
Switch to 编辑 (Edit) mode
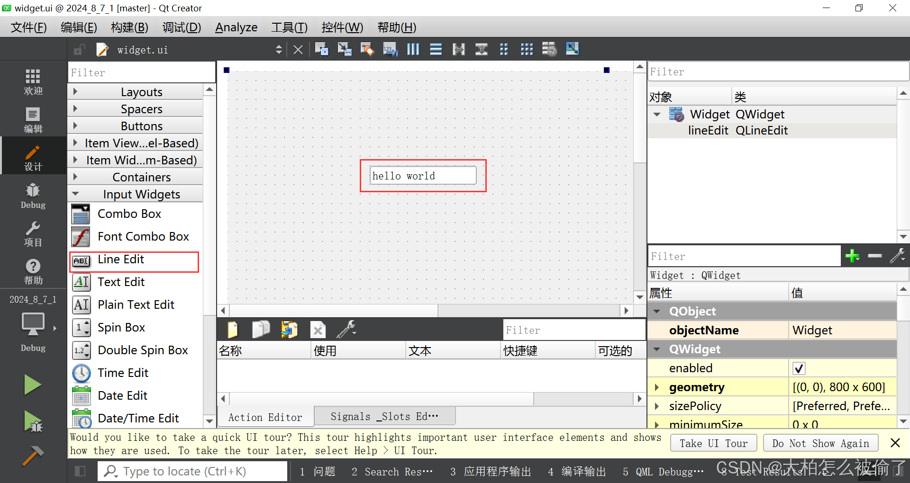[33, 120]
